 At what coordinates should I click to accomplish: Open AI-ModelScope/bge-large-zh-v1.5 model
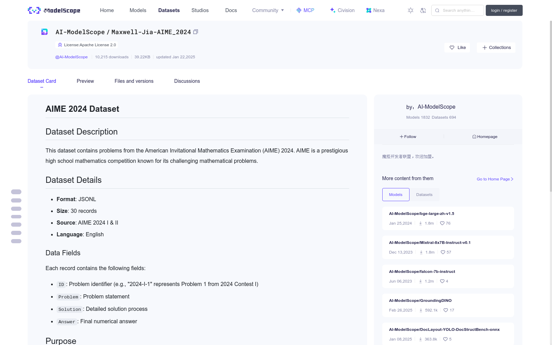(422, 214)
